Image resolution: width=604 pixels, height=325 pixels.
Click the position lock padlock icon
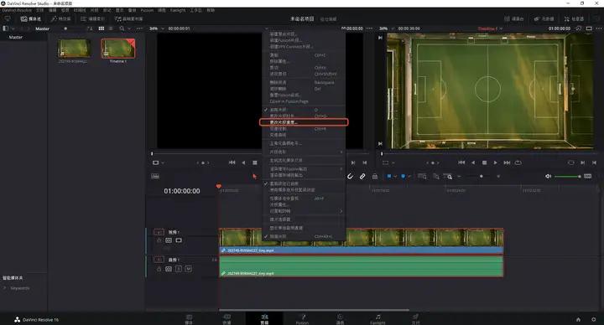[x=374, y=176]
